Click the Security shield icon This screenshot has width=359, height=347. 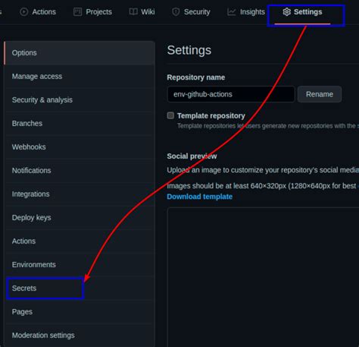[x=176, y=12]
